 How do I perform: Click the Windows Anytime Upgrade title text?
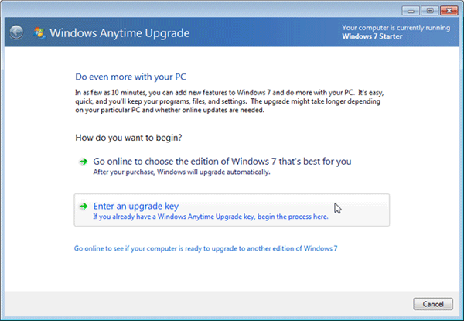point(120,32)
